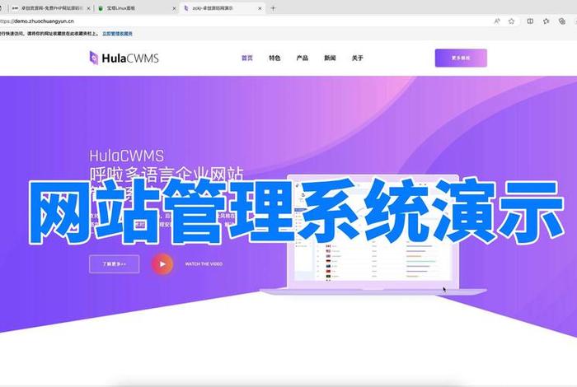Open the collections icon
The height and width of the screenshot is (387, 577).
562,21
